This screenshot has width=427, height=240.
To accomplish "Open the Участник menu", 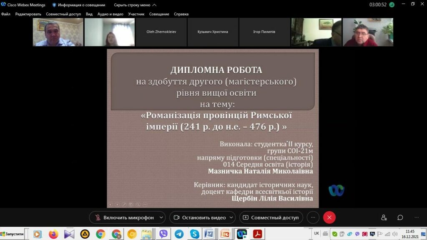I will 136,14.
